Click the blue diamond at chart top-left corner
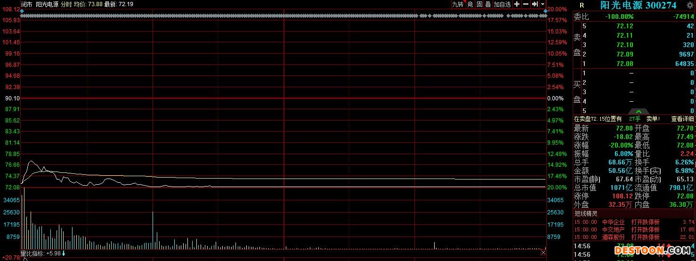 click(22, 11)
